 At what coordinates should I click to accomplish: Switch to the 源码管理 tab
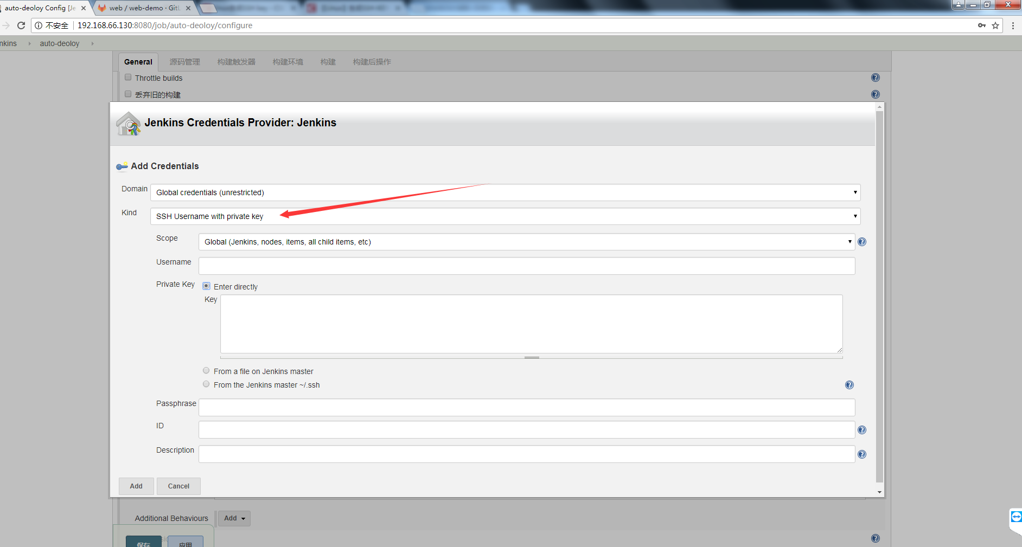184,62
